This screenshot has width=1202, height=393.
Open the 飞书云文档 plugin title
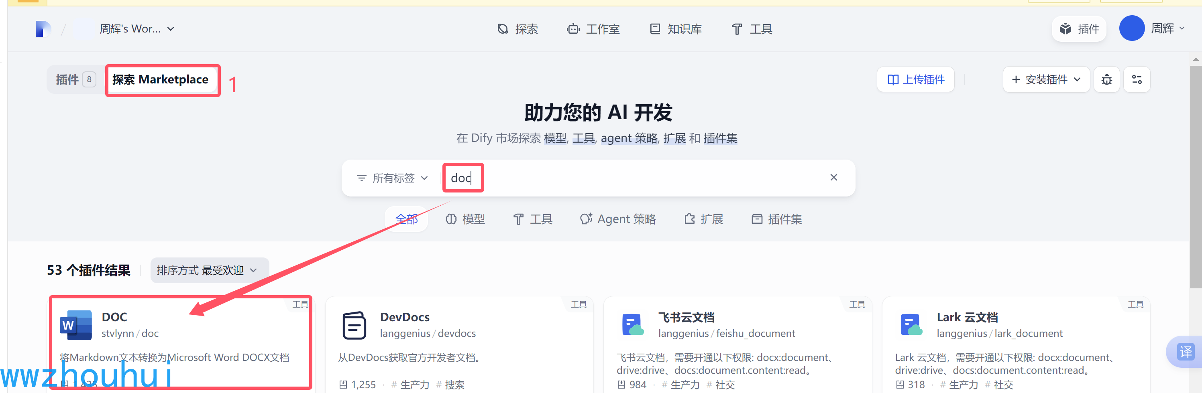tap(686, 318)
